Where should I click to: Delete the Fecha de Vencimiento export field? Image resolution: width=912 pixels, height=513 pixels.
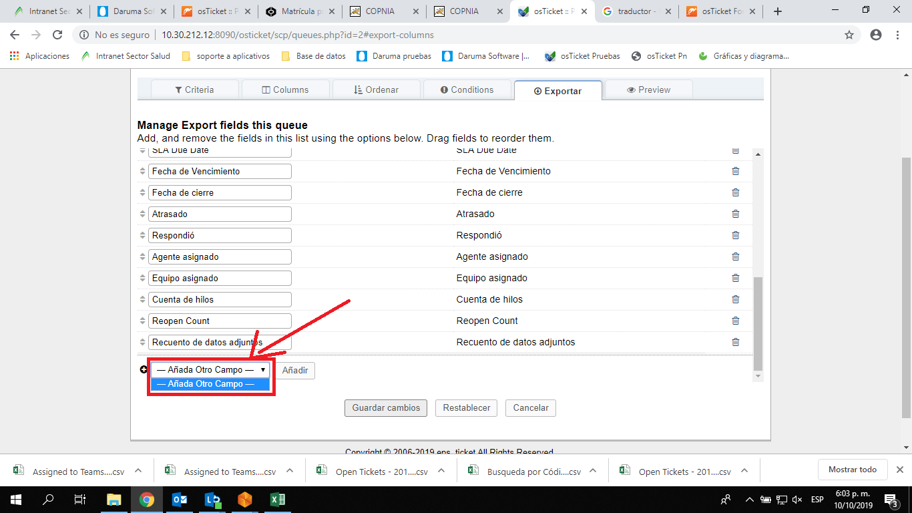coord(735,171)
